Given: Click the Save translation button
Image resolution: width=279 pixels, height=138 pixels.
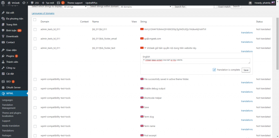Looking at the screenshot, I should [x=246, y=70].
